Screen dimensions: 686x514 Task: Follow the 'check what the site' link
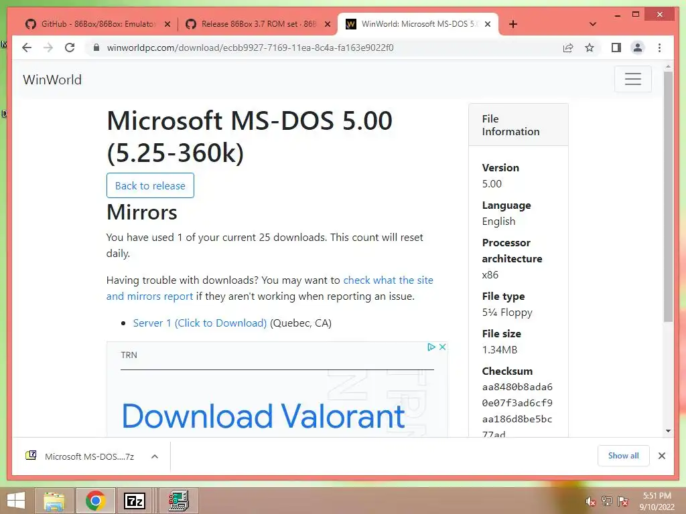click(388, 280)
